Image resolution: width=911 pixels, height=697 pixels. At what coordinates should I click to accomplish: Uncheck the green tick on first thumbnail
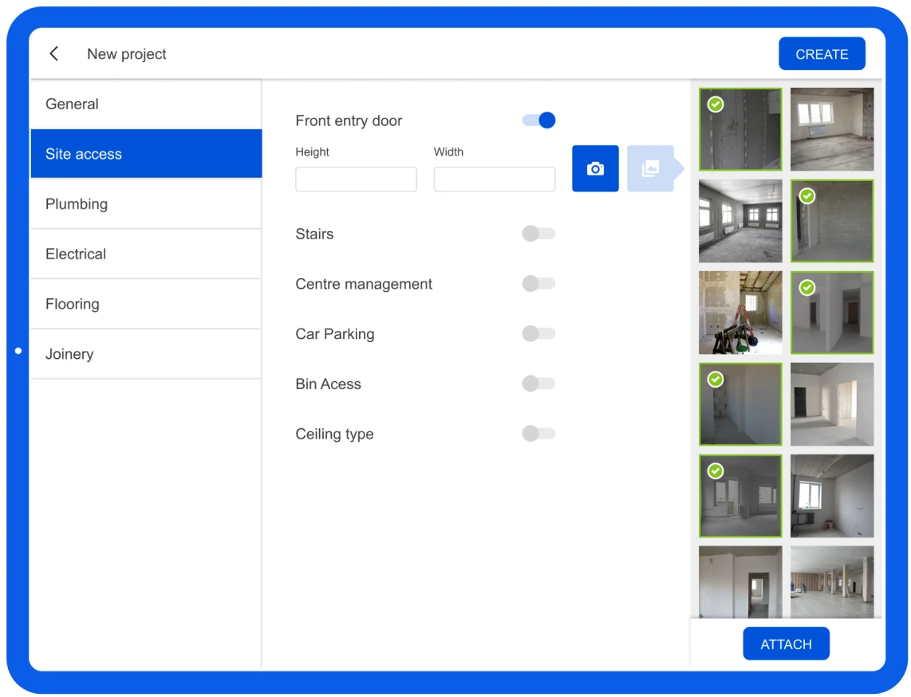[716, 104]
